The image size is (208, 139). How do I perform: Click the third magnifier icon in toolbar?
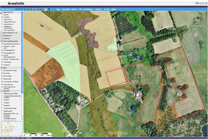point(37,9)
